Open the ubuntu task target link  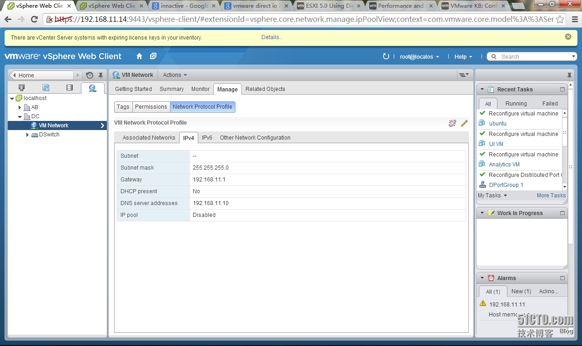pyautogui.click(x=497, y=124)
